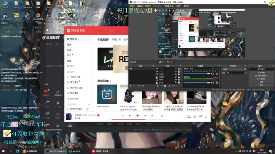The image size is (275, 154).
Task: Switch to 个性推荐 tab in NetEase
Action: click(103, 40)
